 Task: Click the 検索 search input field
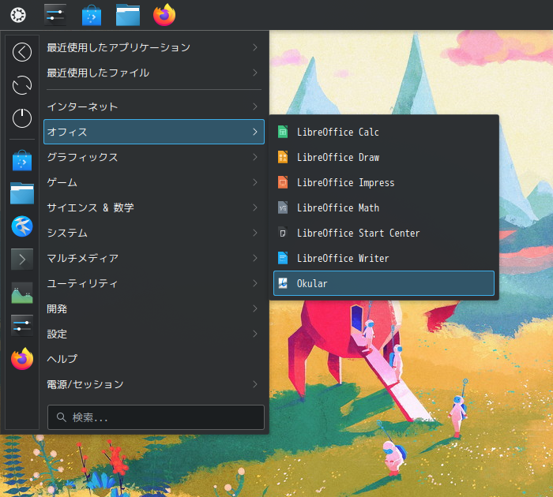click(156, 417)
